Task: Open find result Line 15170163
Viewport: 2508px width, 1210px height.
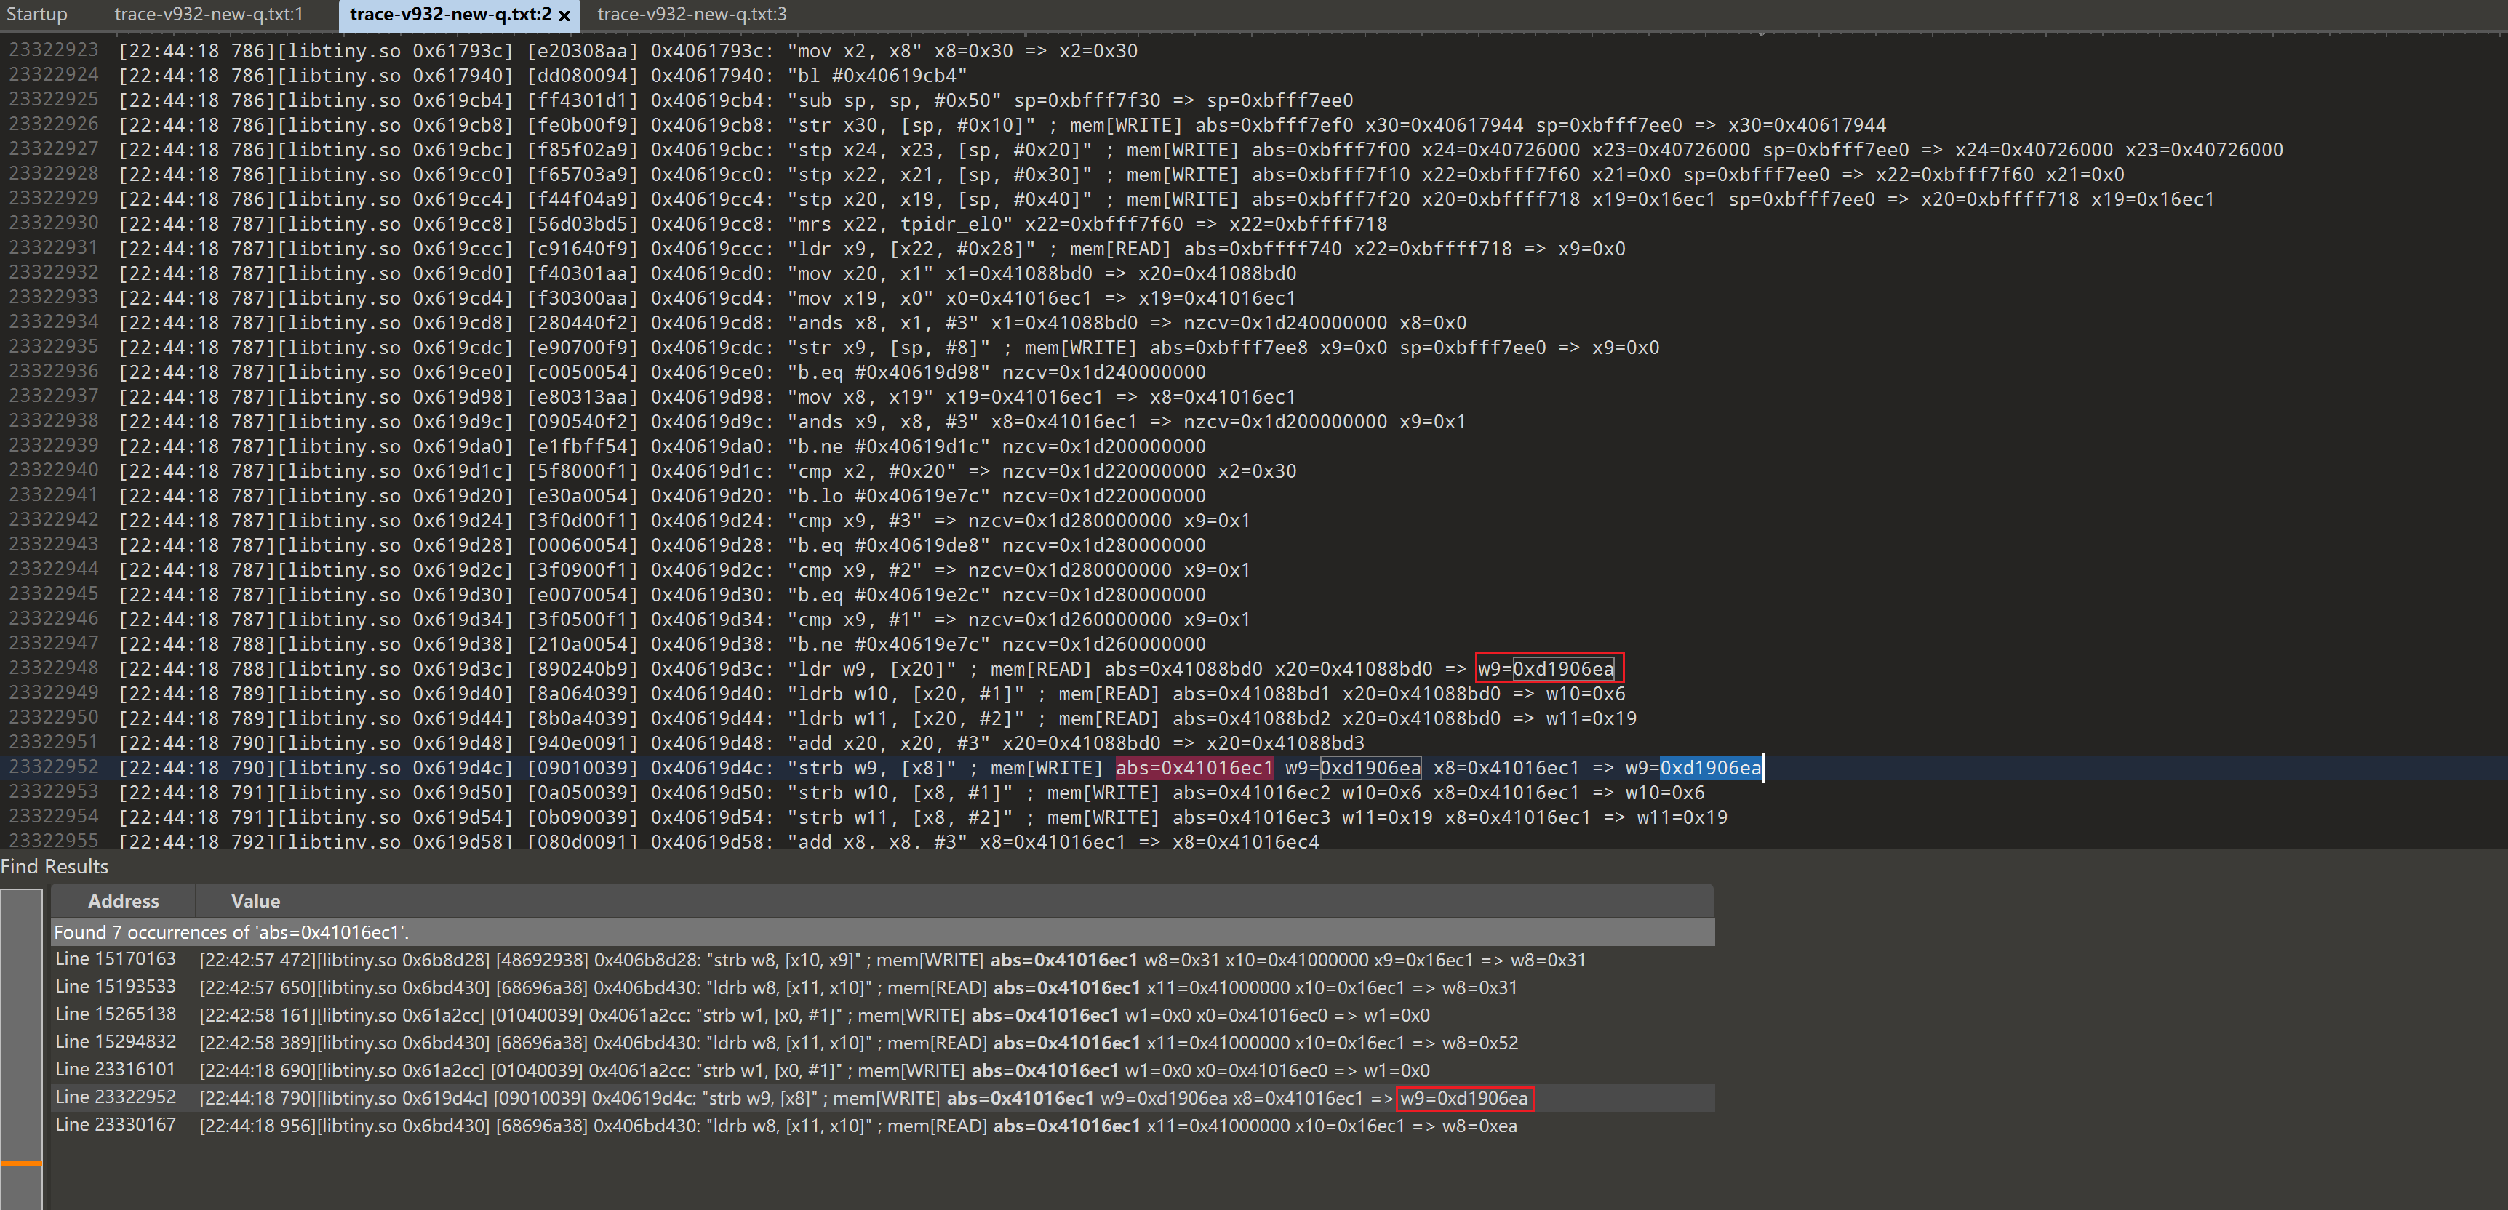Action: click(x=882, y=959)
